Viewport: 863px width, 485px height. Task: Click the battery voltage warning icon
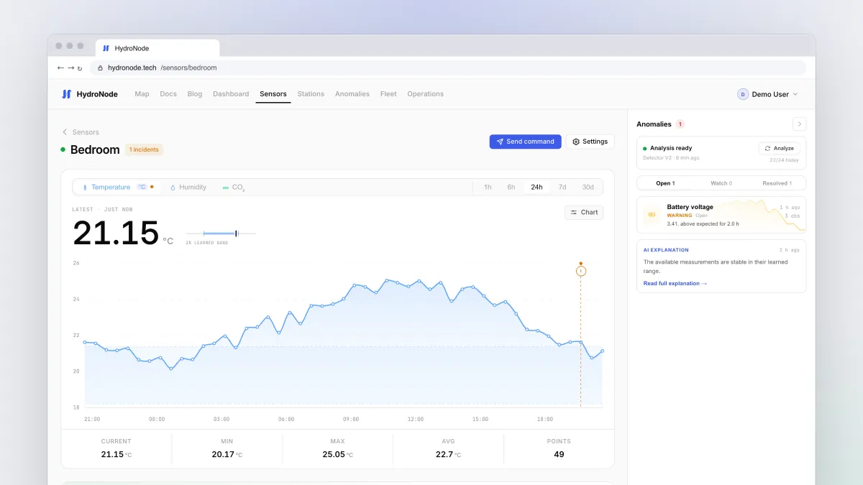(652, 214)
